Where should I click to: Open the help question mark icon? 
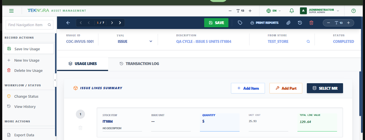354,11
